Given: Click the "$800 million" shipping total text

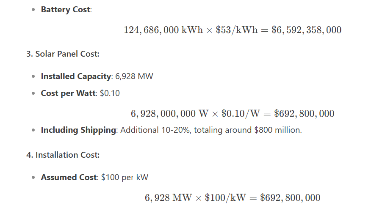Looking at the screenshot, I should pyautogui.click(x=277, y=130).
